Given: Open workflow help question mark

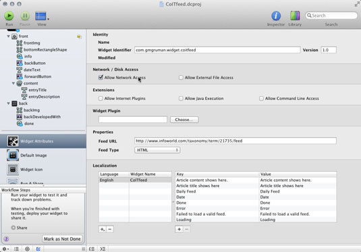Looking at the screenshot, I should [6, 239].
